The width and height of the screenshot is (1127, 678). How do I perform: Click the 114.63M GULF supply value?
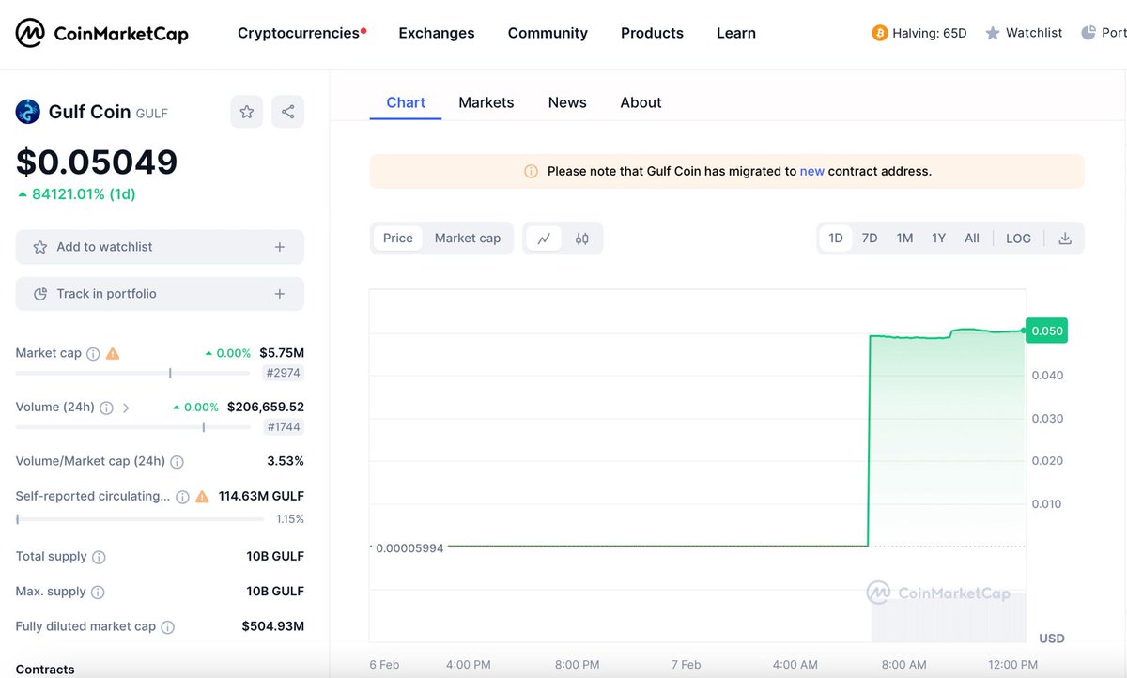point(261,496)
